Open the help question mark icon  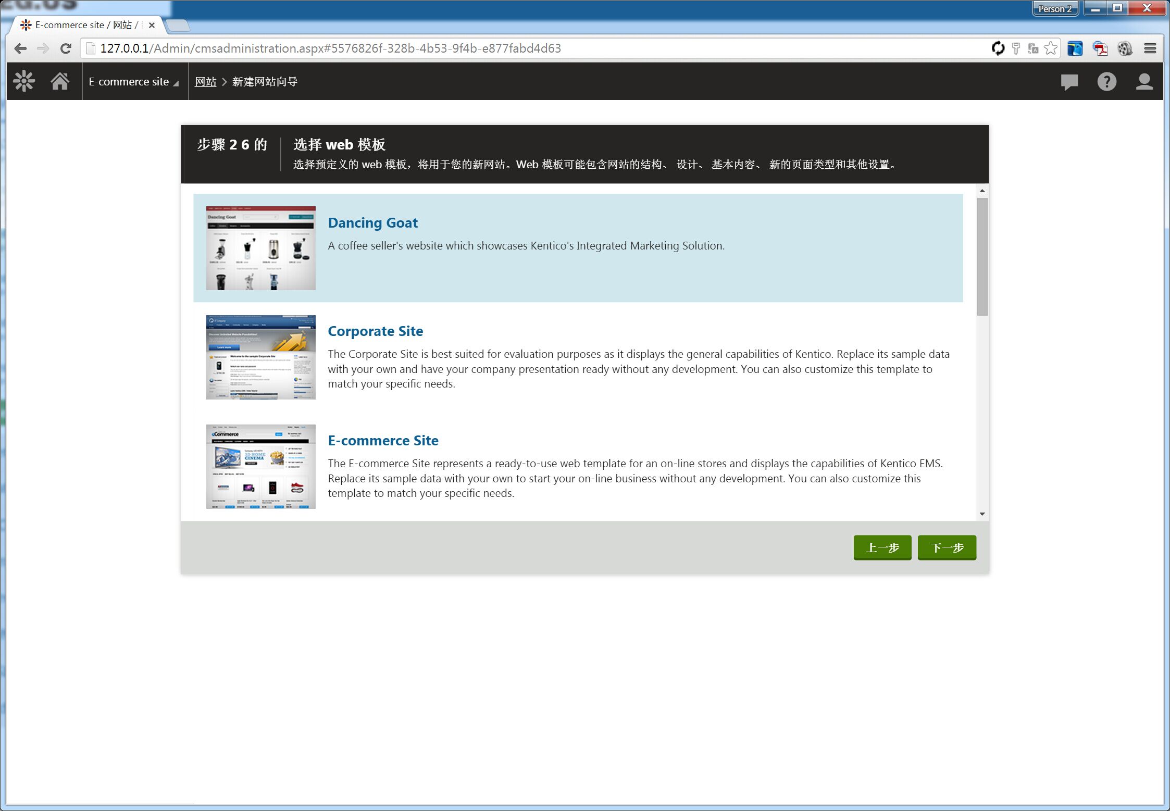1106,82
